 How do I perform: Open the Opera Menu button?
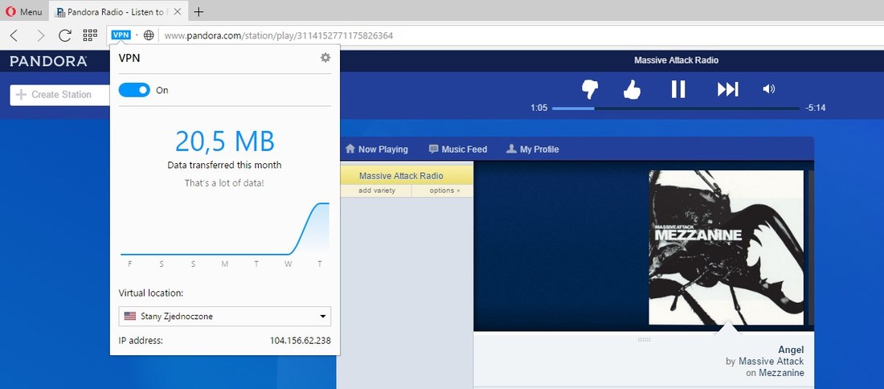pyautogui.click(x=23, y=11)
